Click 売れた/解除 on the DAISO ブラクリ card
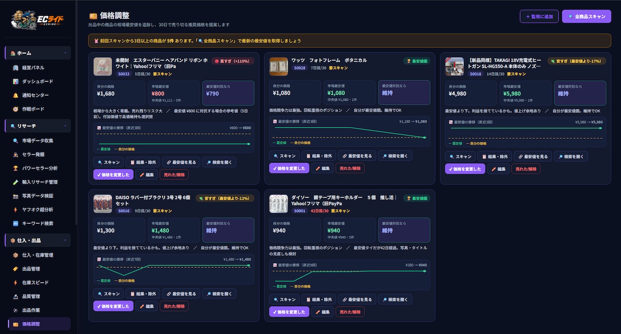This screenshot has width=621, height=334. 174,306
